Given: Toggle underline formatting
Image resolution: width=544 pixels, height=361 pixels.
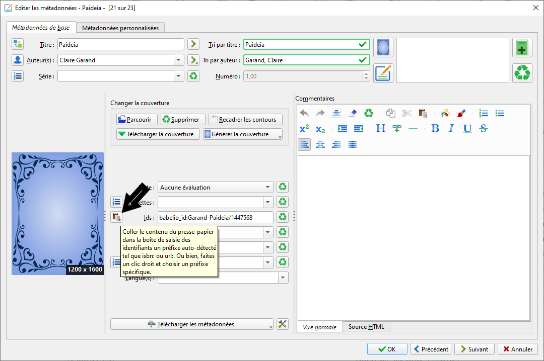Looking at the screenshot, I should (467, 129).
